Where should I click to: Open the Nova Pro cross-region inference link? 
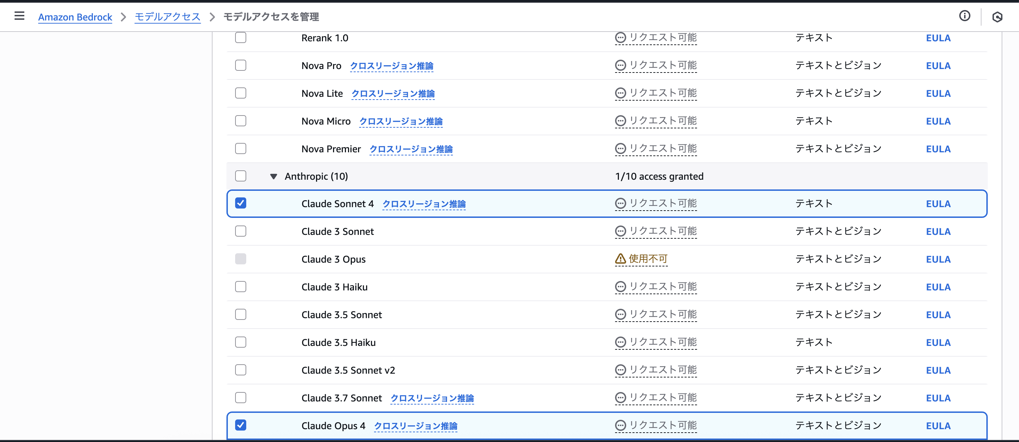pyautogui.click(x=391, y=66)
